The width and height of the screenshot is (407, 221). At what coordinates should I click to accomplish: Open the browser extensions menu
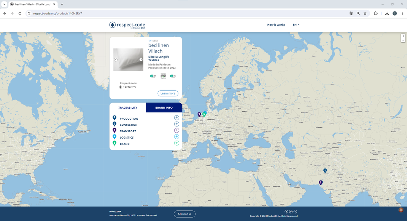(x=375, y=13)
